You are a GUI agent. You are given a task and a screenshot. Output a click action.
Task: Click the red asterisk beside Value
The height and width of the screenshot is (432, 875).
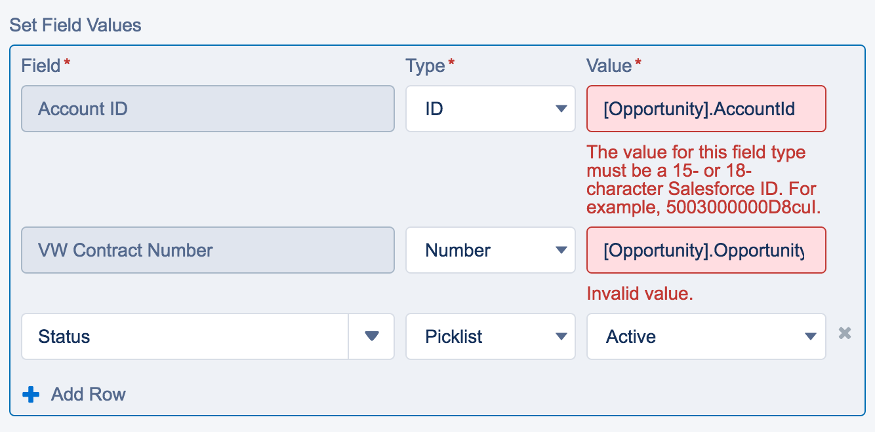tap(638, 63)
